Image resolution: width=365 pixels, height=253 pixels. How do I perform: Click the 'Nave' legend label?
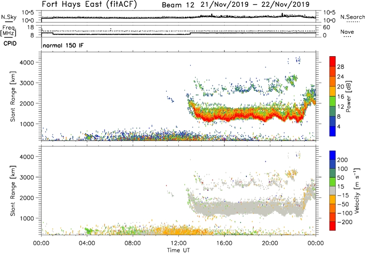click(x=347, y=32)
